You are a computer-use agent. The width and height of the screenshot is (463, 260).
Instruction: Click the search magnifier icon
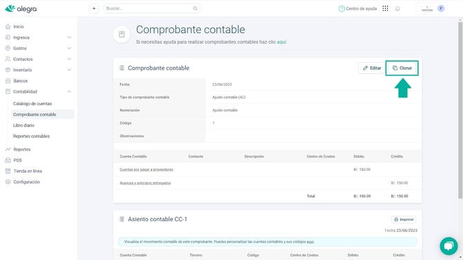click(195, 8)
